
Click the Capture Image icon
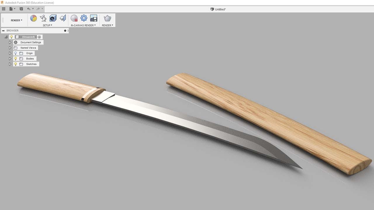[93, 18]
